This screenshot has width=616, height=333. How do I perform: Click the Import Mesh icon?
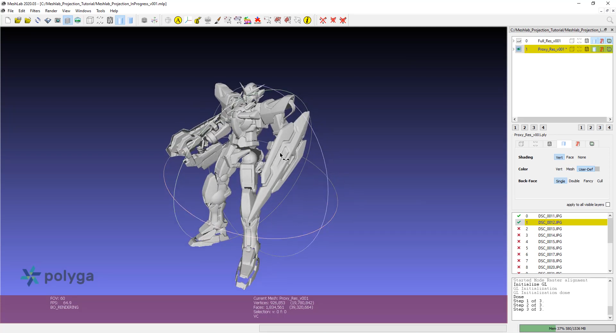click(28, 20)
